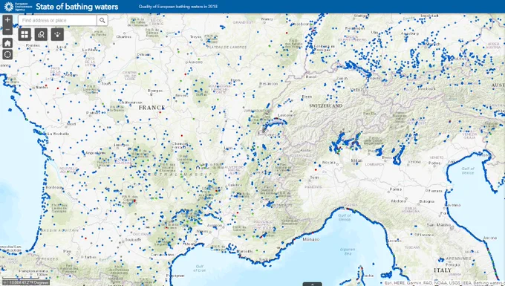Screen dimensions: 505x286
Task: Expand the bottom attribute table panel arrow
Action: pyautogui.click(x=312, y=284)
